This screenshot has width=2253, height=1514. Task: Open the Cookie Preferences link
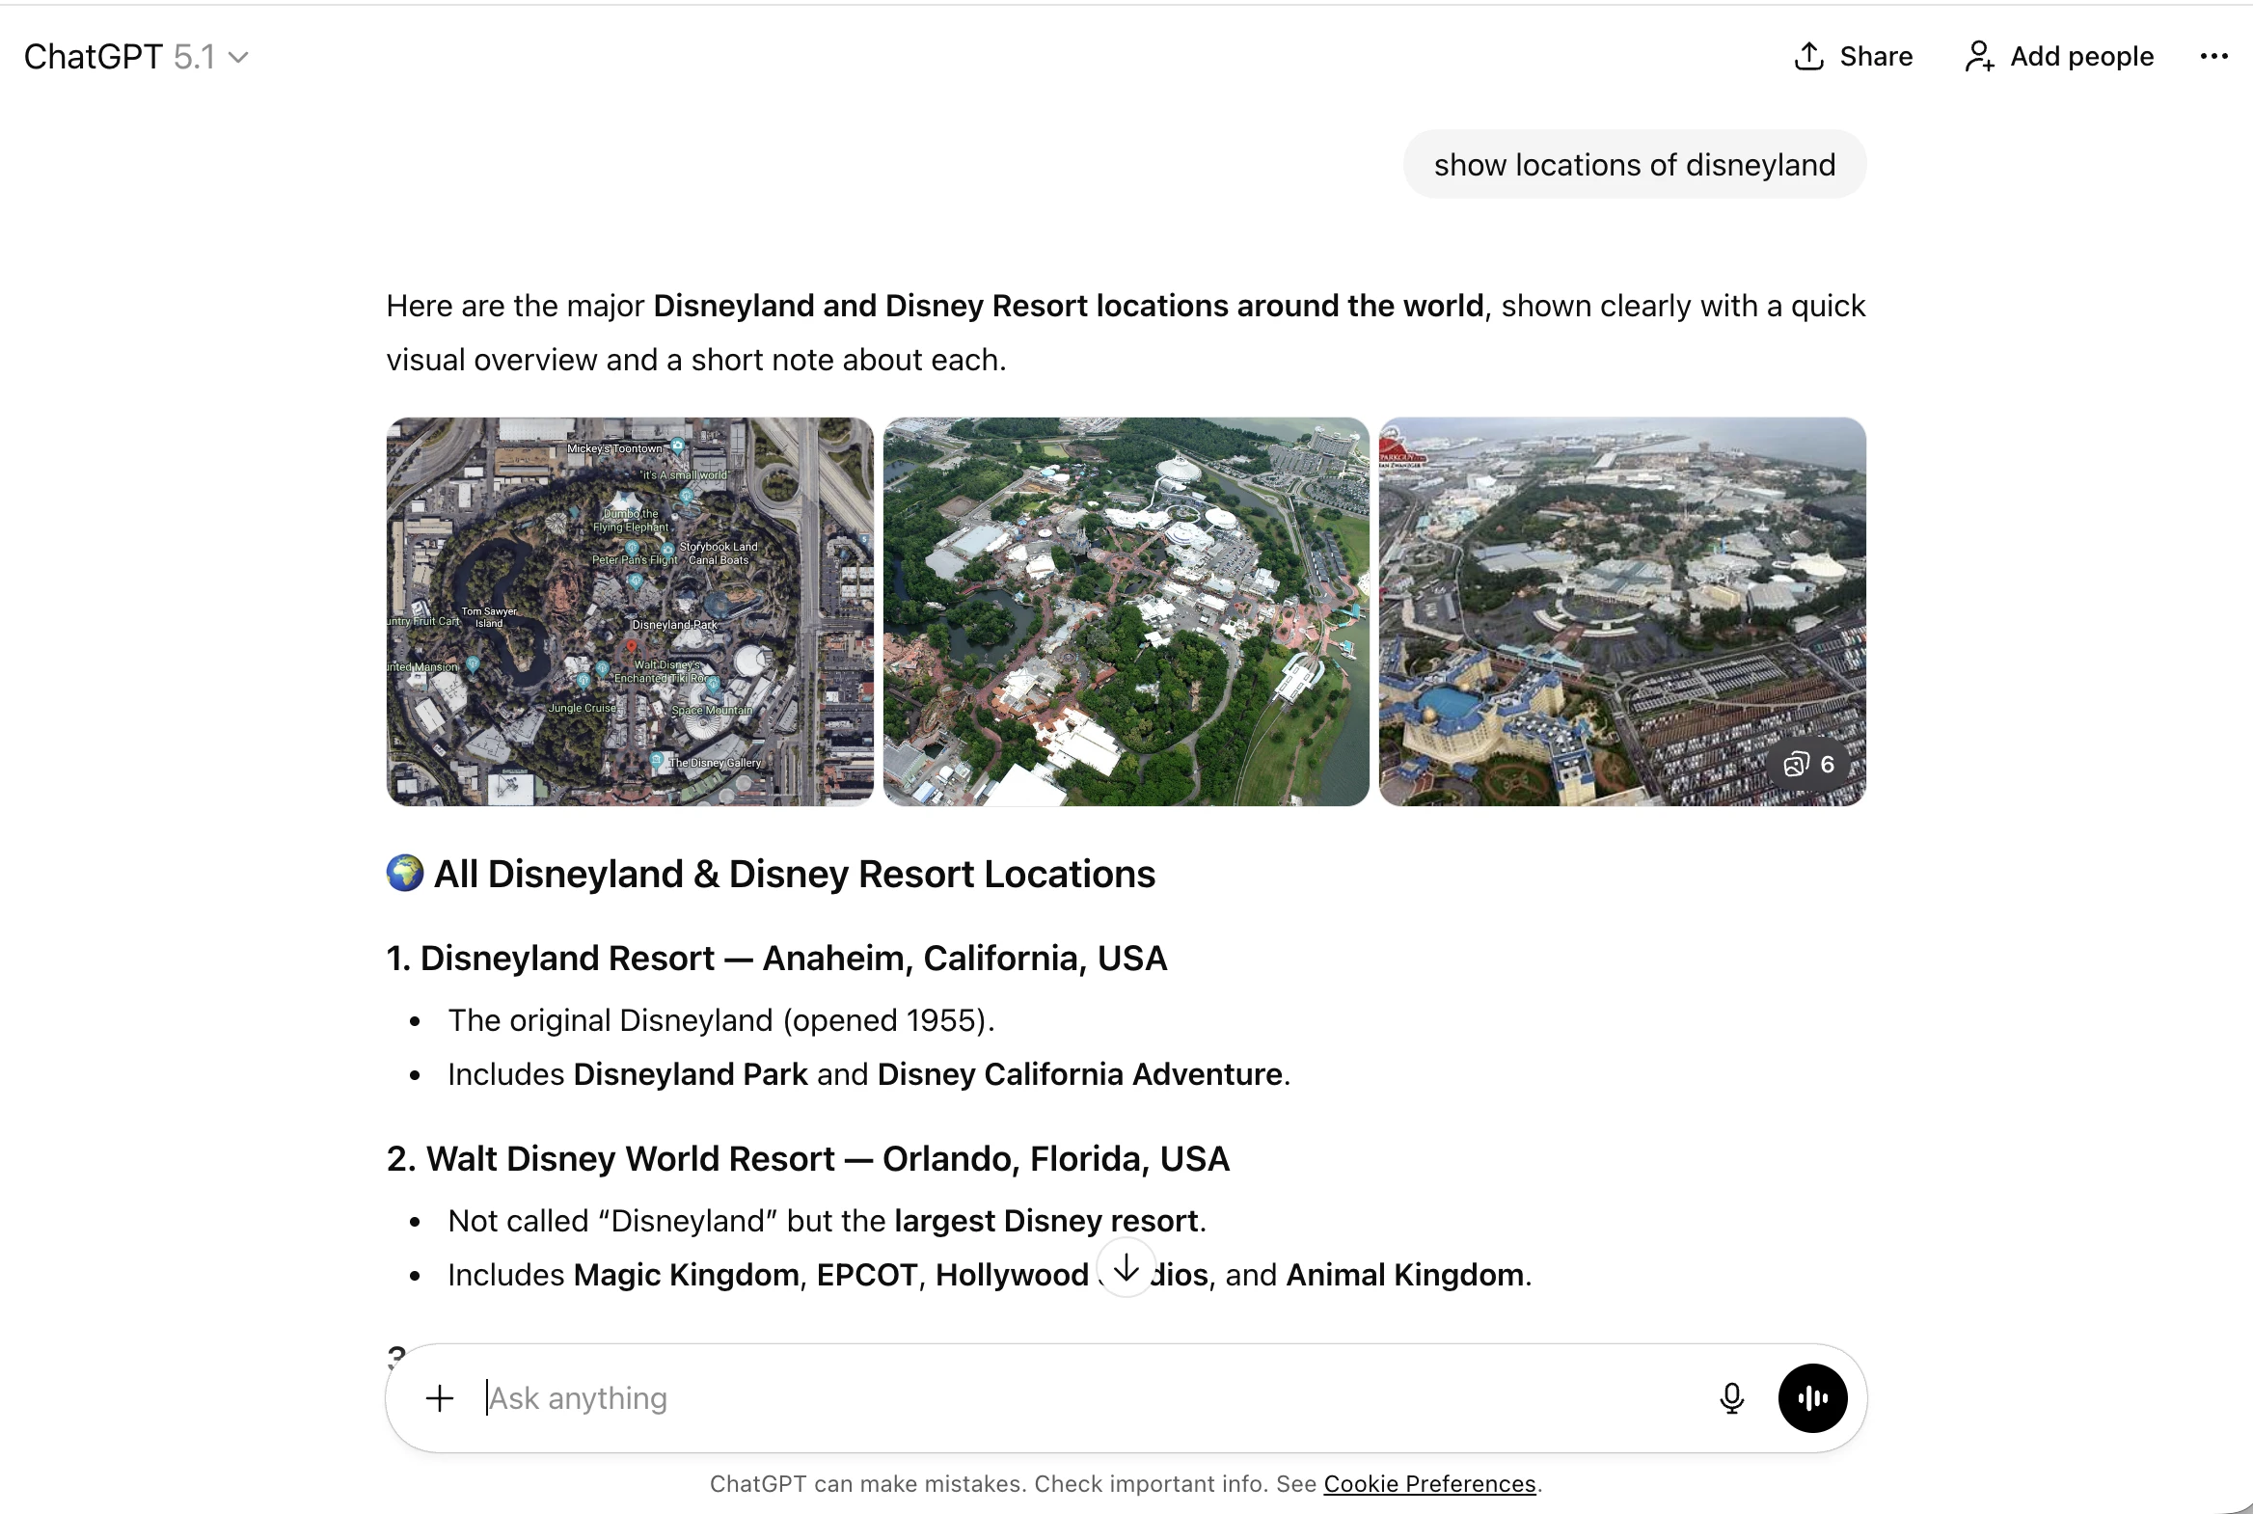pyautogui.click(x=1428, y=1483)
